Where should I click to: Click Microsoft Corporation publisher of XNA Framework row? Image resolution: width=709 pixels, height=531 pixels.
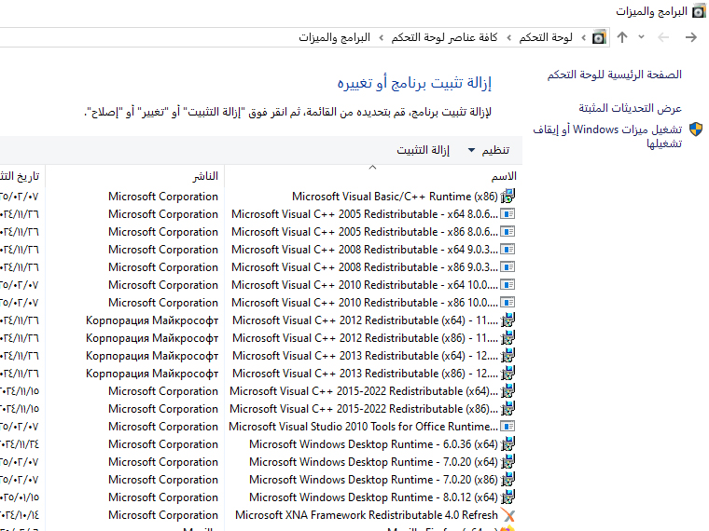[x=163, y=515]
